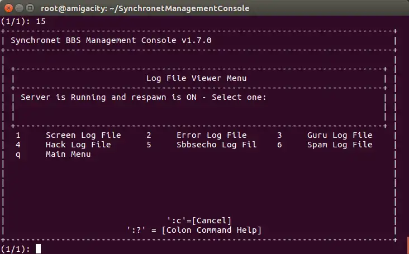The image size is (409, 254).
Task: Return to Main Menu option
Action: click(x=68, y=154)
